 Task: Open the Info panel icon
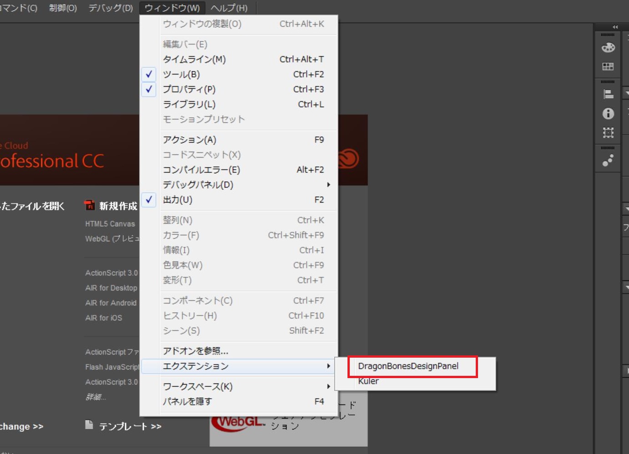coord(608,114)
